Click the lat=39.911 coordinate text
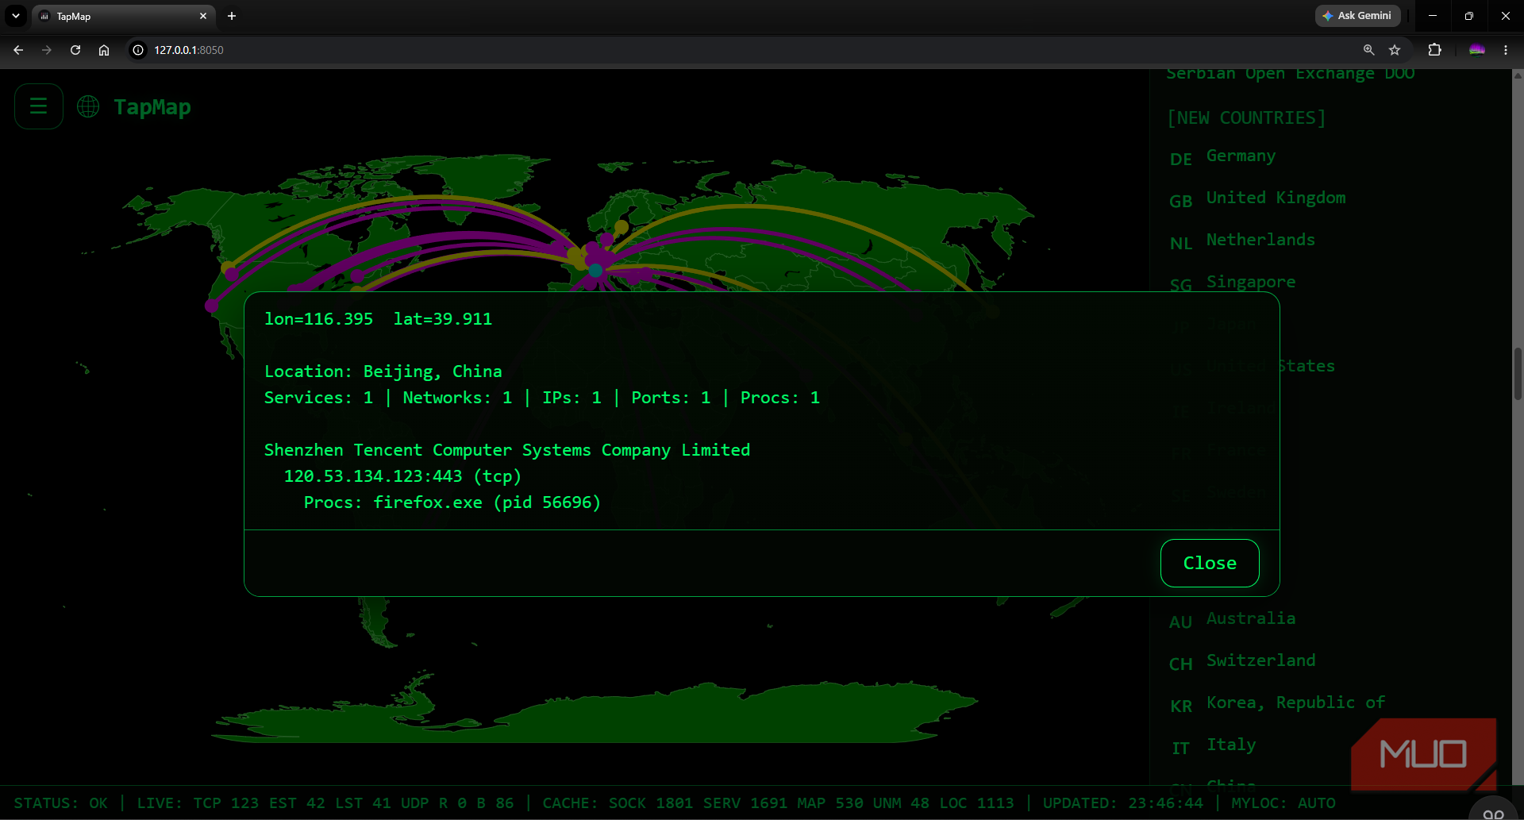 (443, 319)
